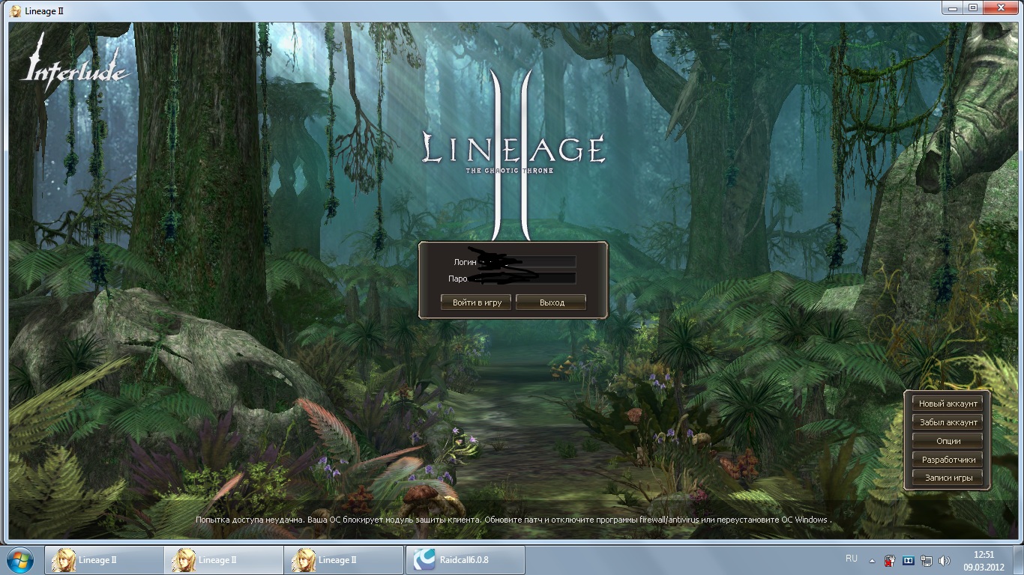Switch to third Lineage II taskbar window
Image resolution: width=1024 pixels, height=575 pixels.
[344, 559]
